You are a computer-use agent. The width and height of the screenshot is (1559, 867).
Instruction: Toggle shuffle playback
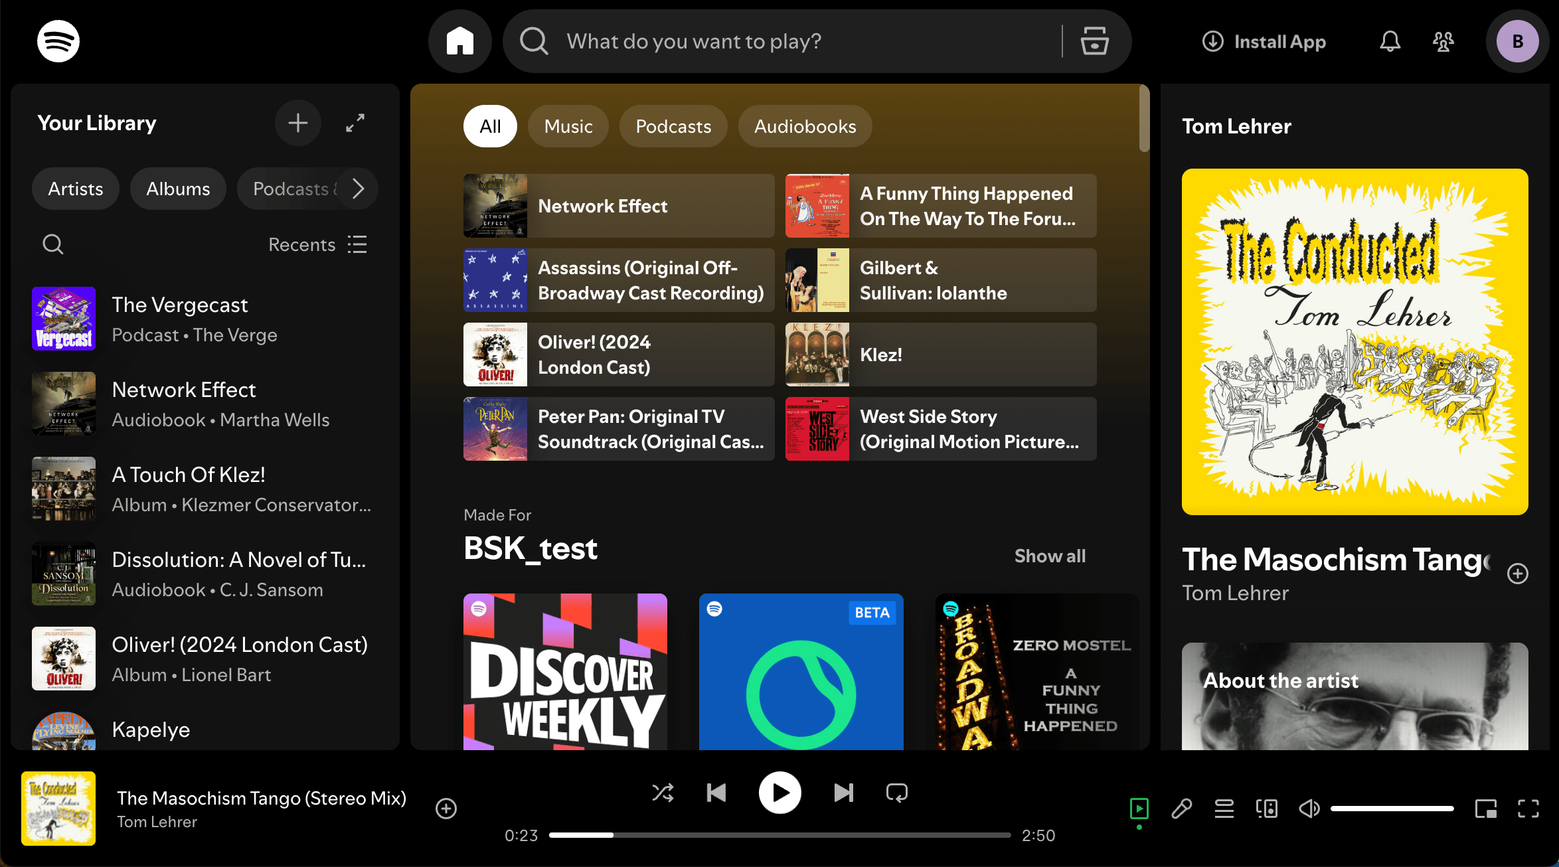(x=663, y=793)
